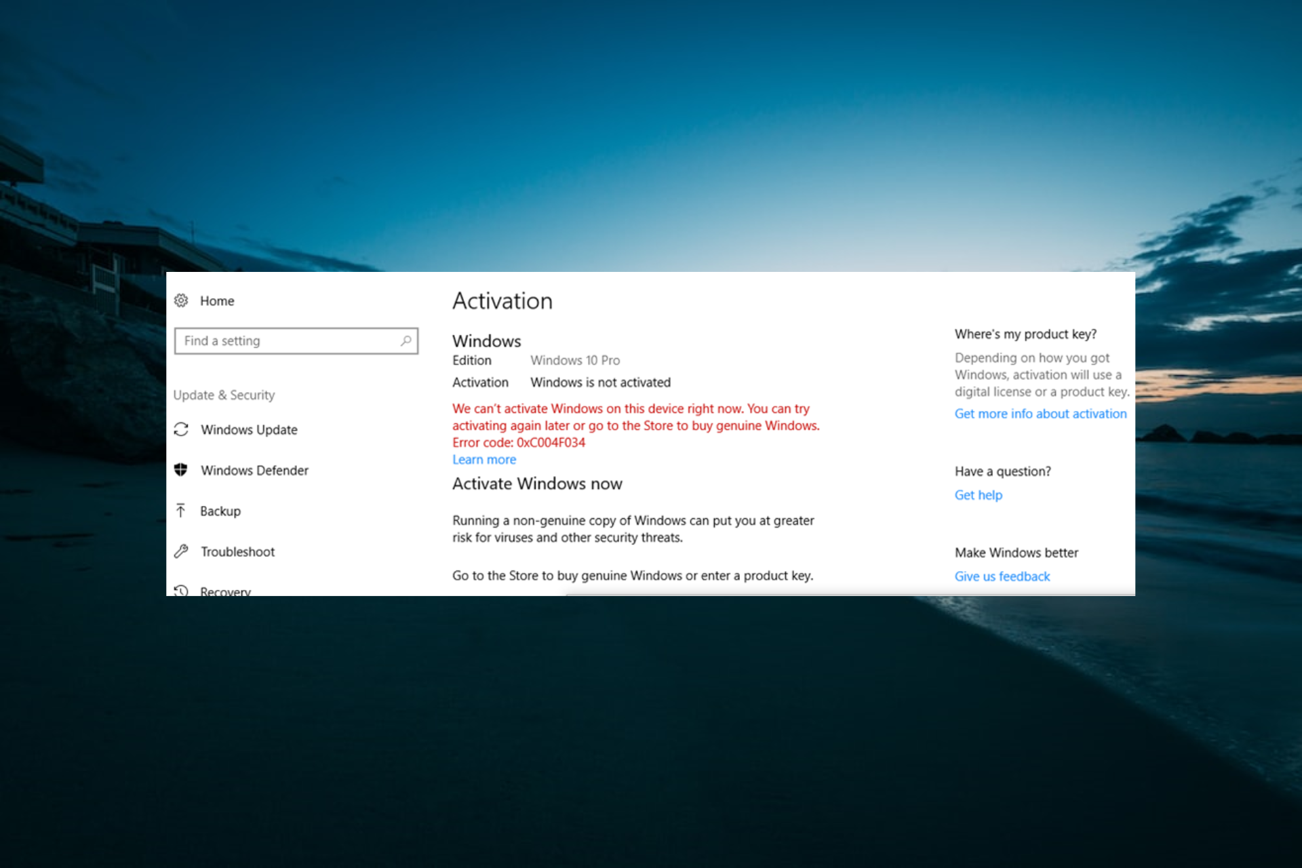
Task: Select the Error code 0xC004F034 text
Action: pyautogui.click(x=519, y=443)
